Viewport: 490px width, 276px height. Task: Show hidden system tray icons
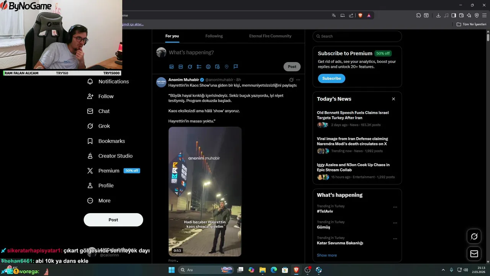click(444, 270)
